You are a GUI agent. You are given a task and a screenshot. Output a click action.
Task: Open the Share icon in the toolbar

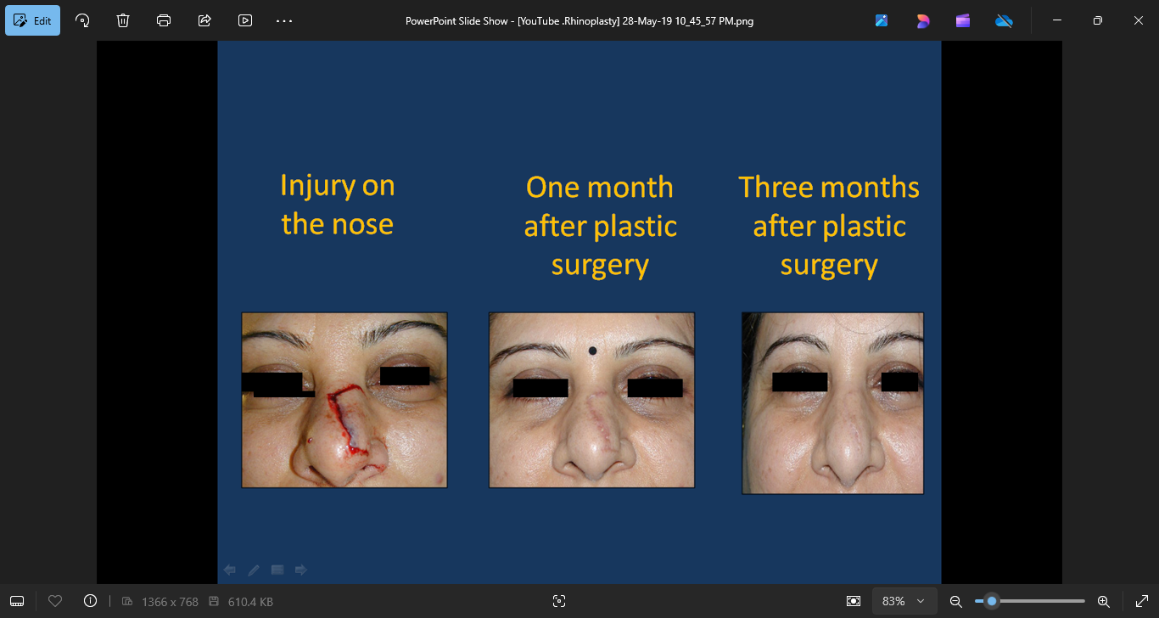204,20
